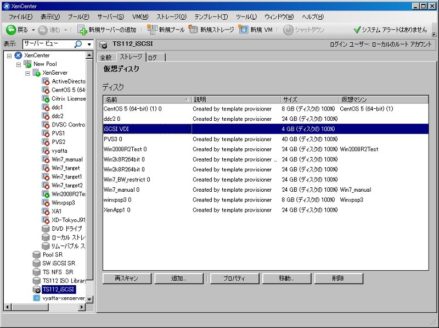439x328 pixels.
Task: Open the Templates menu
Action: pyautogui.click(x=211, y=17)
